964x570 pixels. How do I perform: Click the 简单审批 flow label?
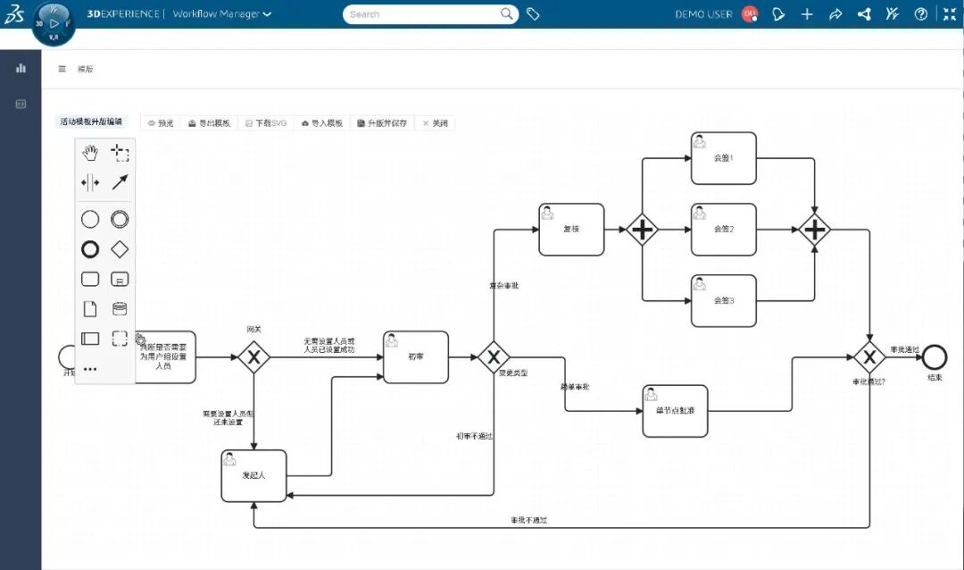[x=575, y=387]
